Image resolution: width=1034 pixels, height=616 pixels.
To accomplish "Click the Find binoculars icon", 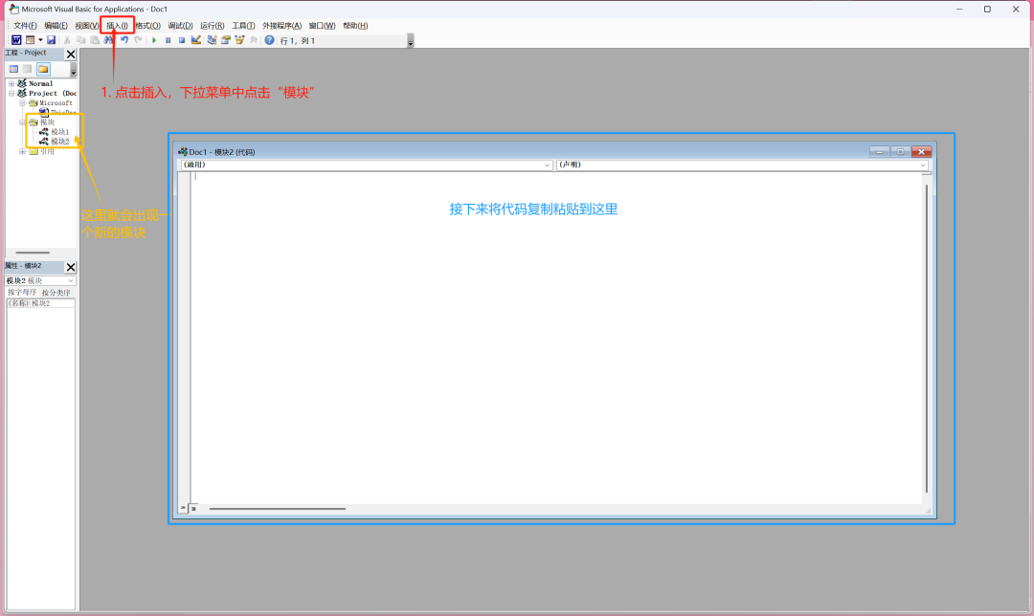I will click(x=108, y=40).
